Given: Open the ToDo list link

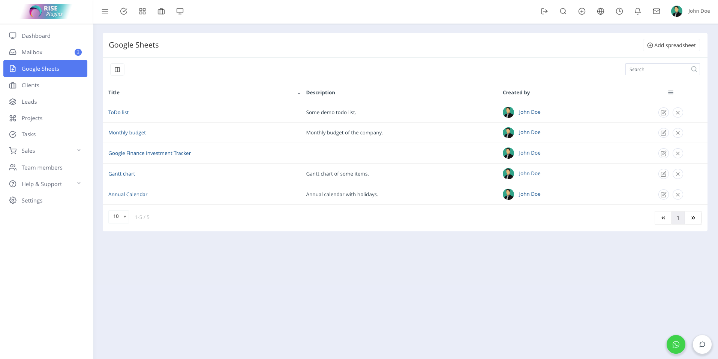Looking at the screenshot, I should [x=118, y=112].
